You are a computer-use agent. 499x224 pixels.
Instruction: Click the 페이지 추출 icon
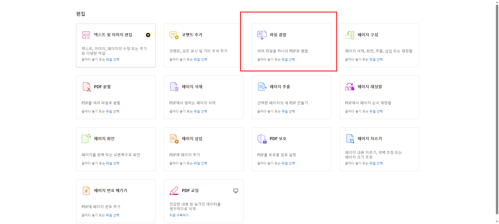tap(262, 87)
